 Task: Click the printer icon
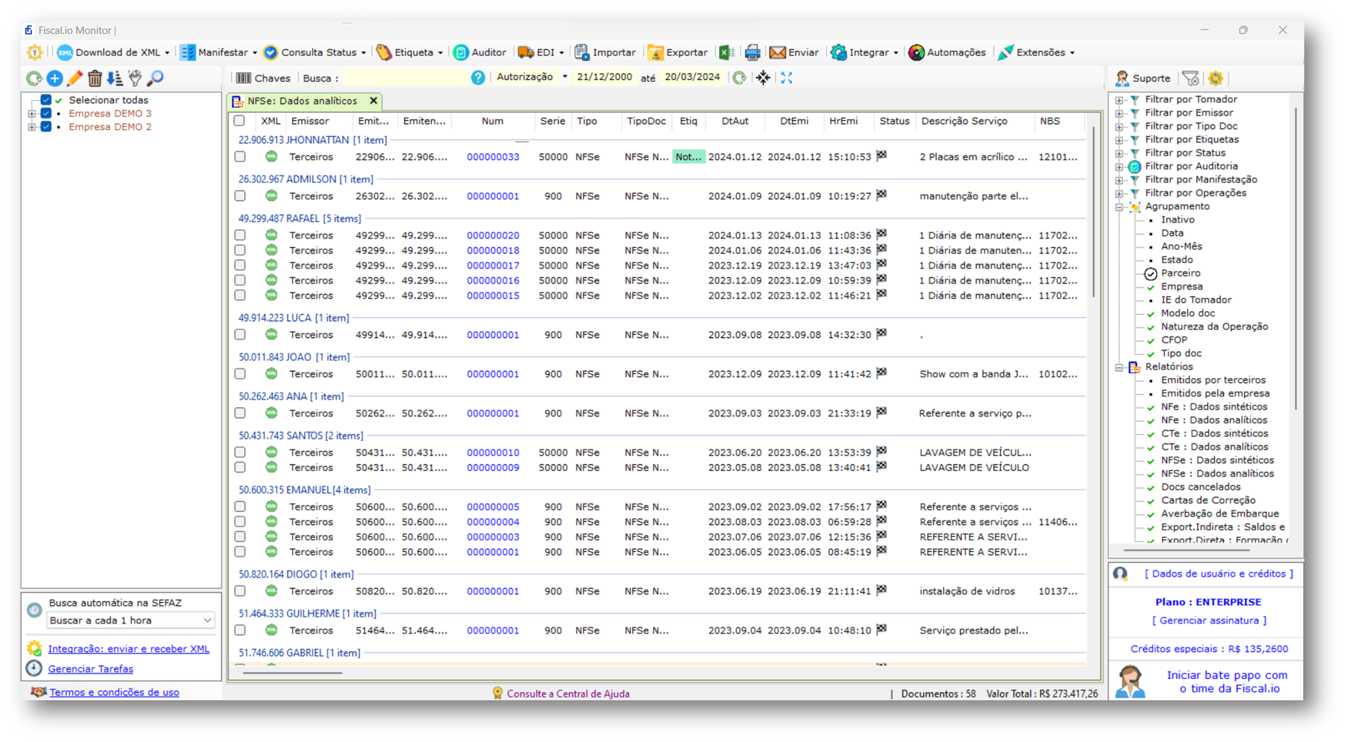pos(752,53)
